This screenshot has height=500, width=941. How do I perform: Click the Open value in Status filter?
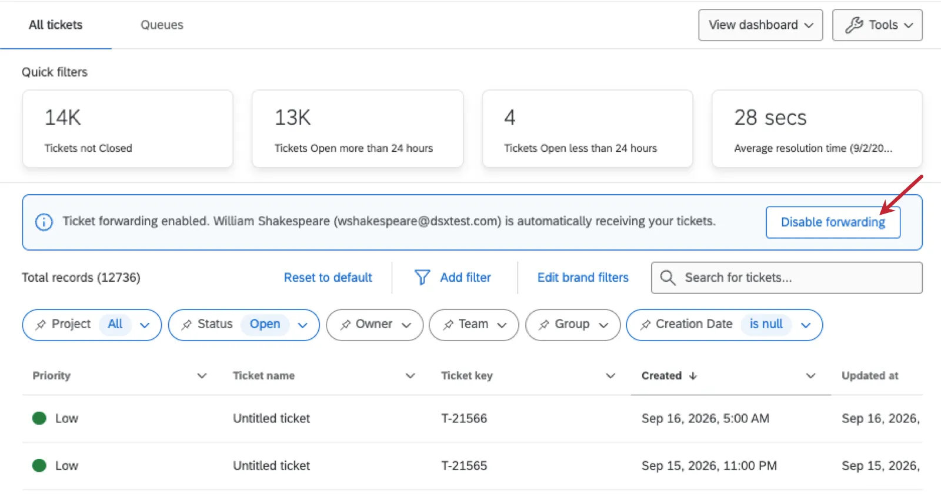click(x=265, y=324)
